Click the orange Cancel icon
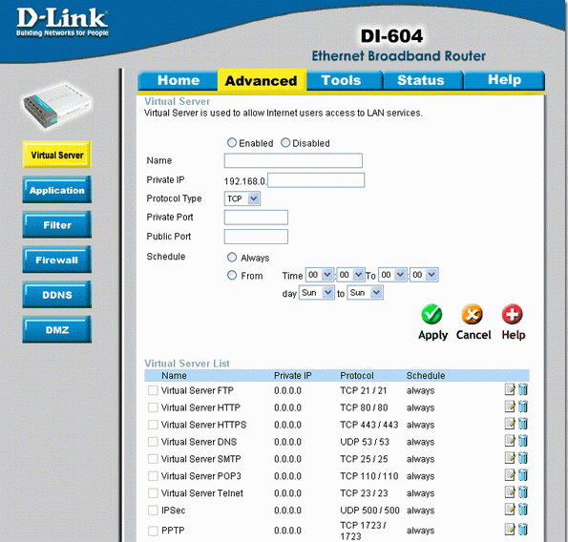The image size is (568, 542). (x=472, y=314)
